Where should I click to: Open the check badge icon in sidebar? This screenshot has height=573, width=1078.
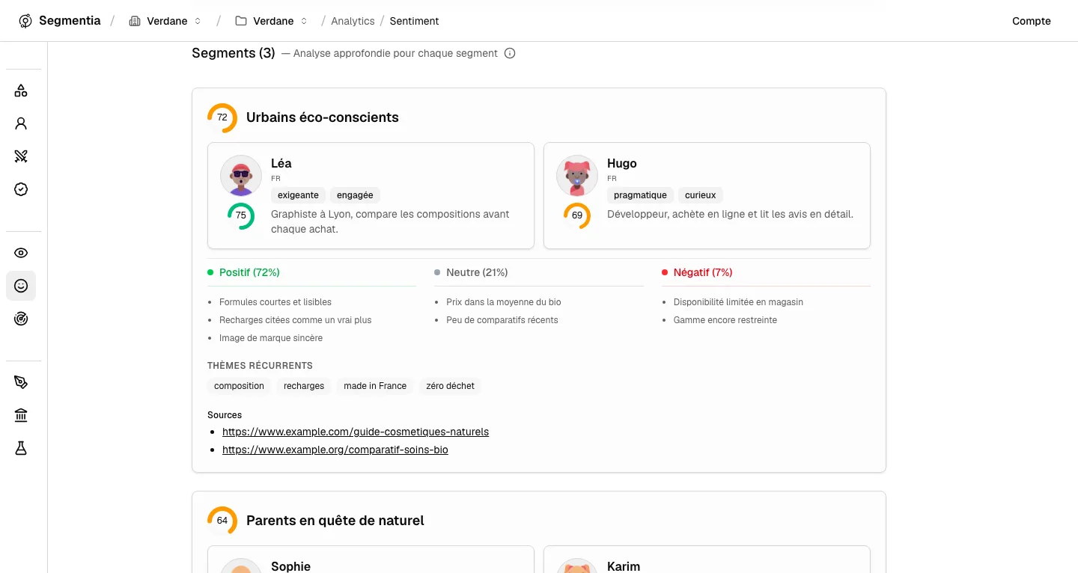click(x=21, y=189)
